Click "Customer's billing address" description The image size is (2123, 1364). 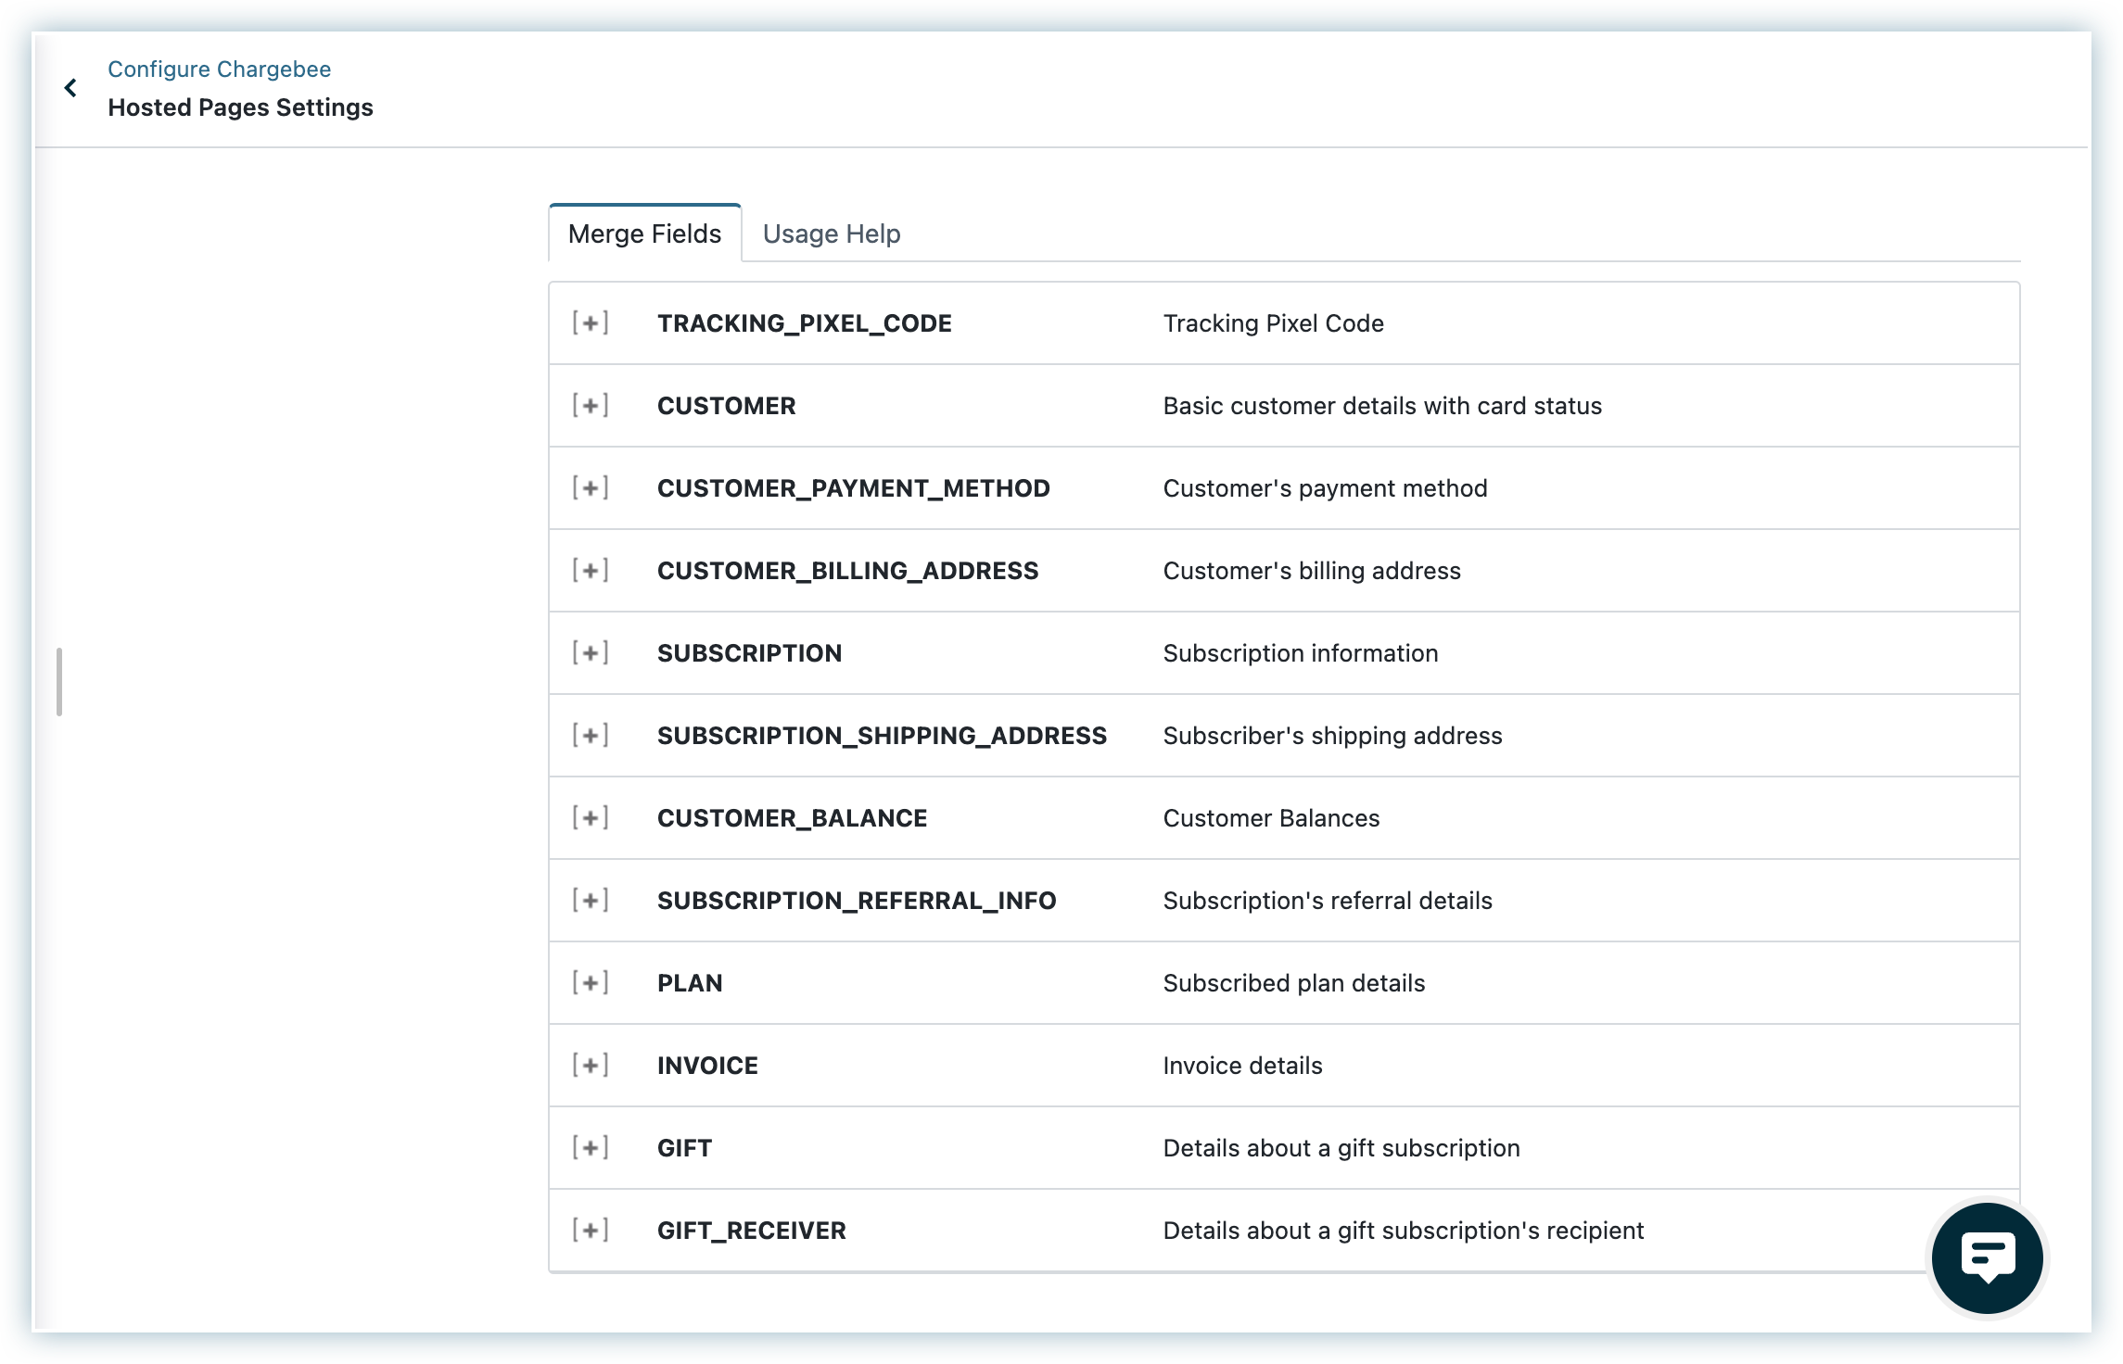pyautogui.click(x=1312, y=571)
